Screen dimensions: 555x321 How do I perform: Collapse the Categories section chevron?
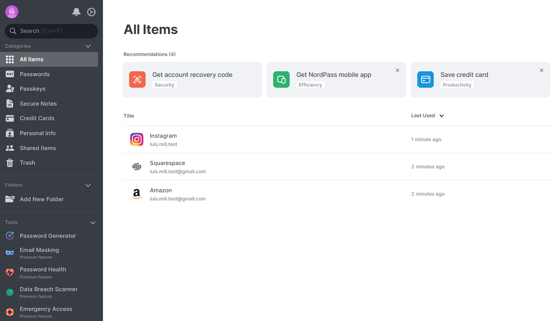point(88,46)
